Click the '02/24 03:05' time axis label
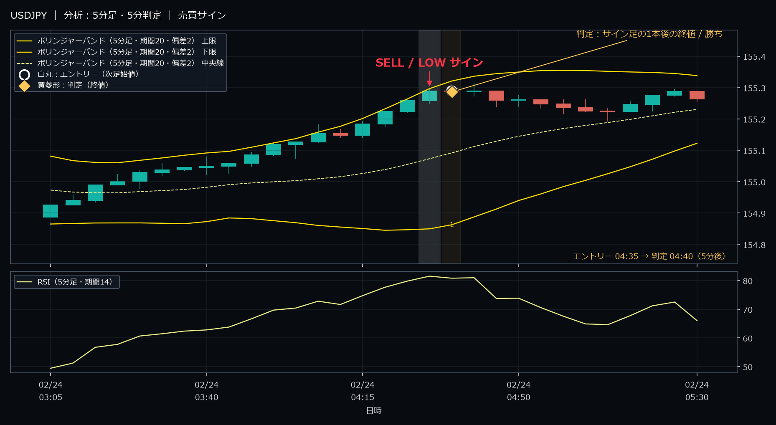The height and width of the screenshot is (425, 776). click(x=51, y=391)
